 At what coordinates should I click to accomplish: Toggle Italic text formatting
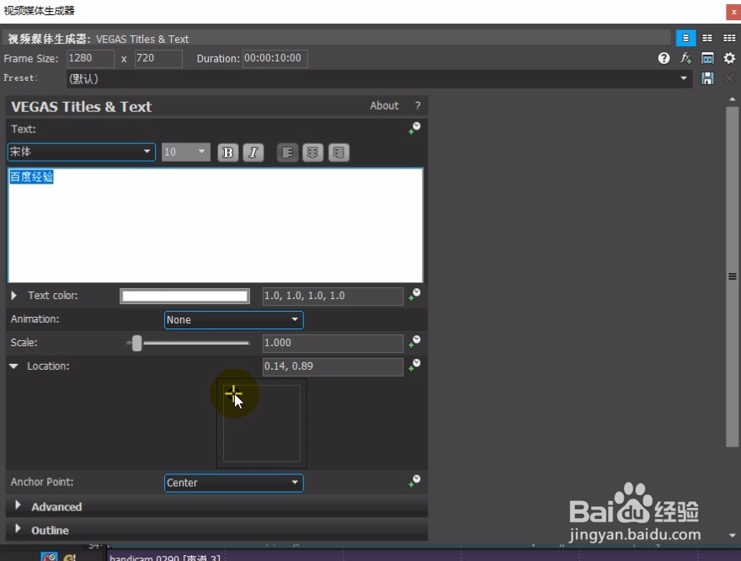[253, 152]
